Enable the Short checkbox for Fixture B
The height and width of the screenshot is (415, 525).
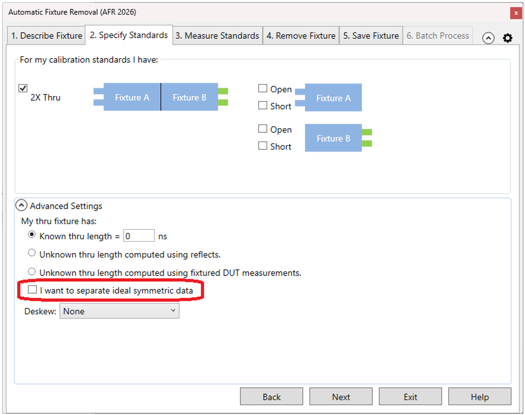[x=263, y=146]
